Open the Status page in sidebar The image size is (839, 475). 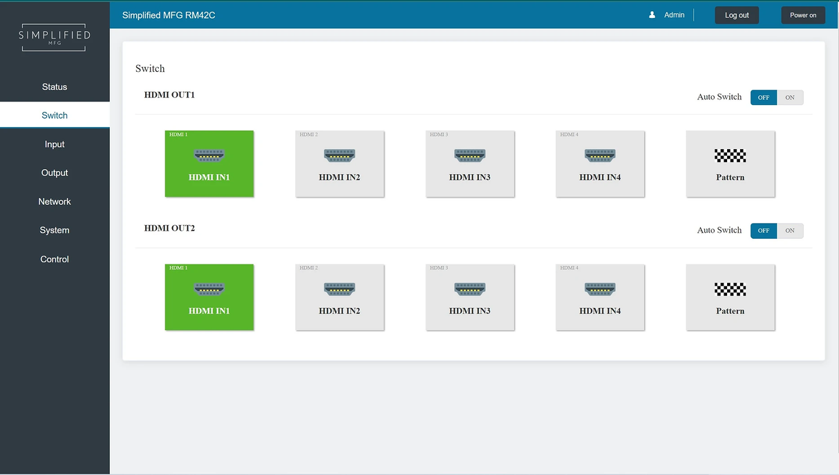(x=55, y=87)
